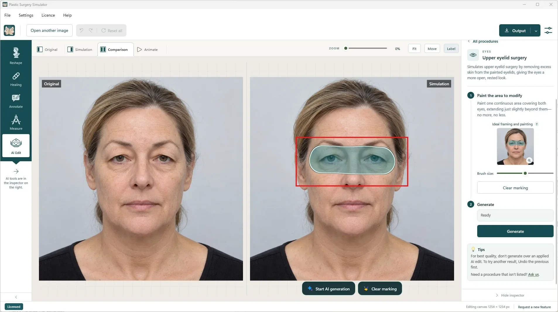Click Clear marking below the canvas

[x=380, y=289]
